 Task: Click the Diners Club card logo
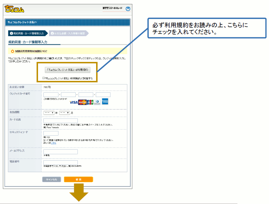point(98,102)
